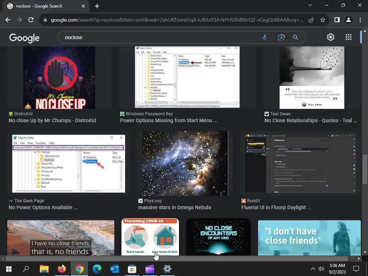The width and height of the screenshot is (368, 276).
Task: Click 'No Power Options Available' link
Action: [43, 207]
